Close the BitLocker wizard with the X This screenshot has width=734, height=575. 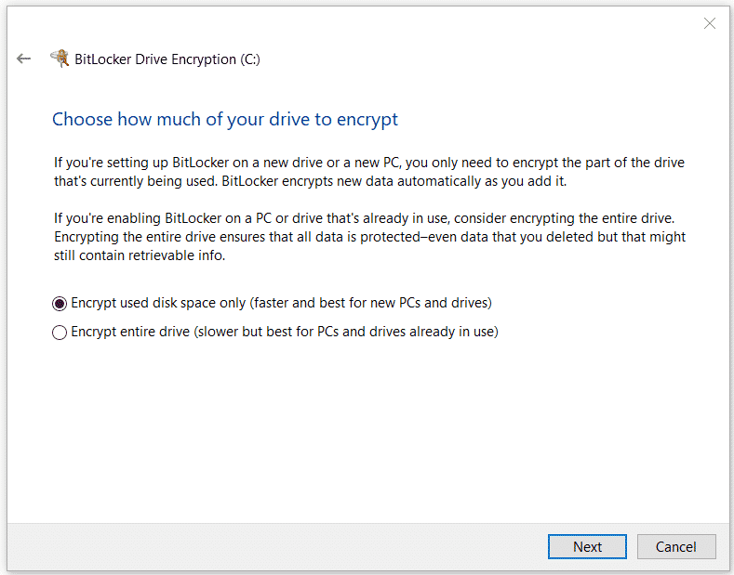pos(710,23)
